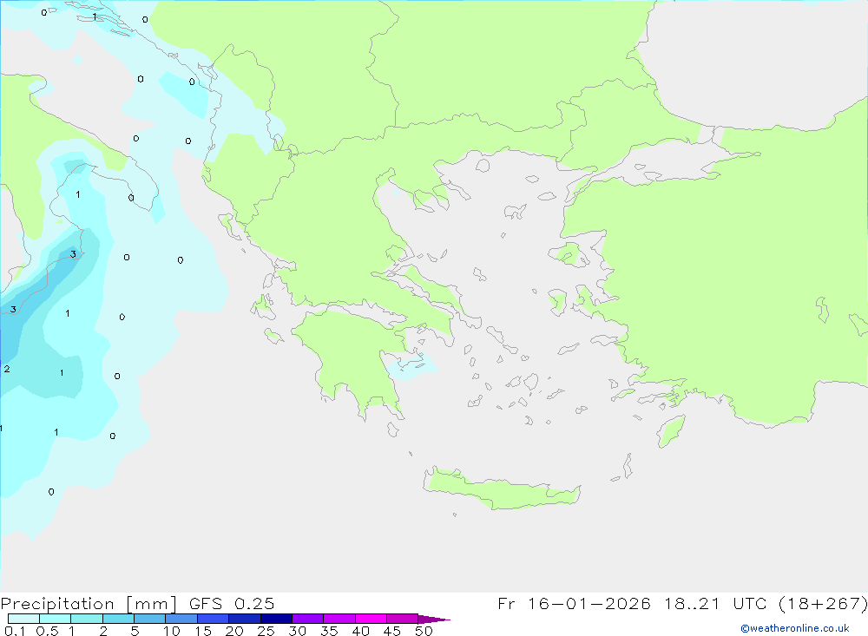Select the 'GFS 0.25' model label

point(232,603)
